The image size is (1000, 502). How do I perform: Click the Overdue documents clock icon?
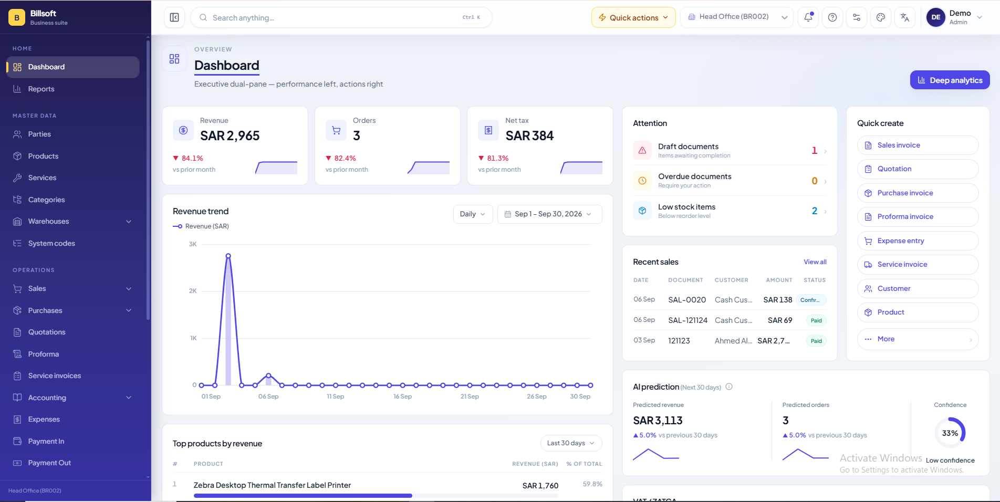(642, 181)
